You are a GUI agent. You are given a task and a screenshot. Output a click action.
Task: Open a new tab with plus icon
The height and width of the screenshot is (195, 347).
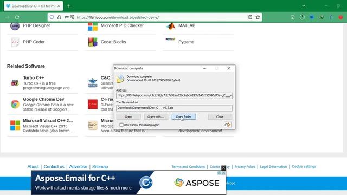pos(69,6)
